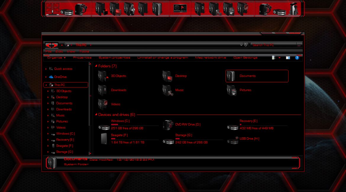346x192 pixels.
Task: Open the File menu
Action: point(48,51)
